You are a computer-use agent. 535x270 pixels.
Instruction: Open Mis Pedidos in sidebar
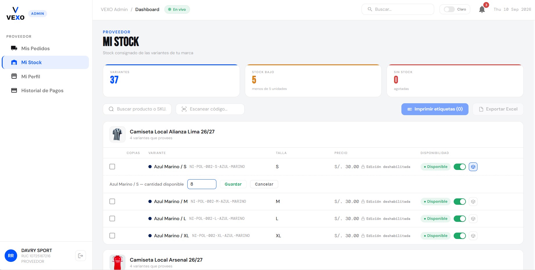(x=45, y=48)
